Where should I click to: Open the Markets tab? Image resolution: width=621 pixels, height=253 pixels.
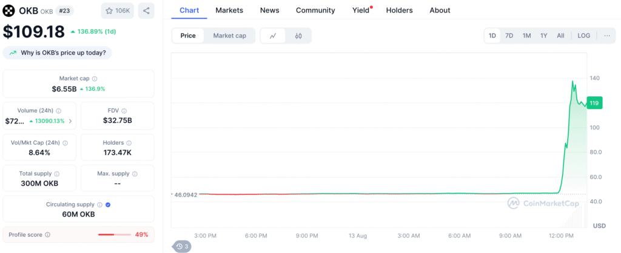(229, 10)
